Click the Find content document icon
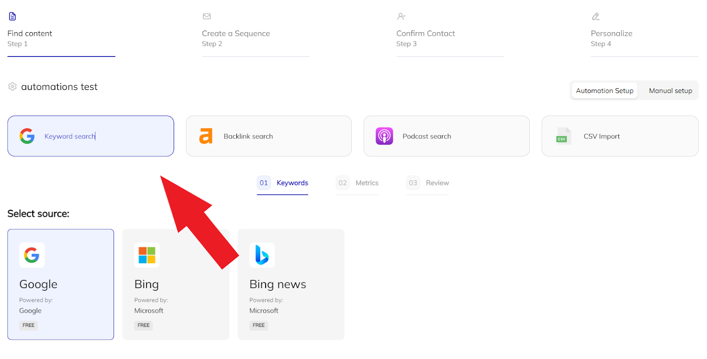 click(12, 16)
